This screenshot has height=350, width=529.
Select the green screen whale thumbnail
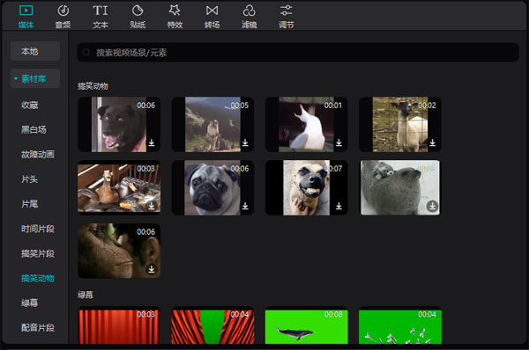pos(306,325)
